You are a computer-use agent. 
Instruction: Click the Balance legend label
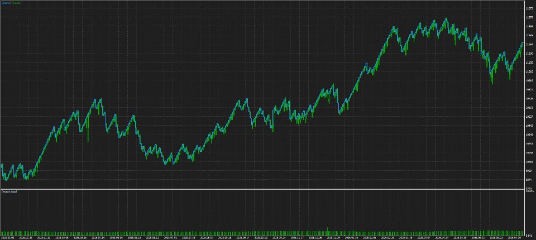tap(6, 3)
